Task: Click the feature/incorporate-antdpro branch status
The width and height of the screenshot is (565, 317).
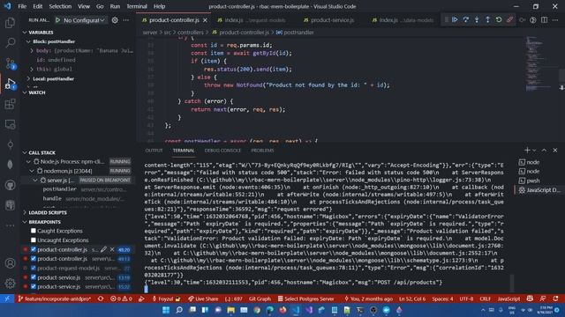Action: [55, 299]
